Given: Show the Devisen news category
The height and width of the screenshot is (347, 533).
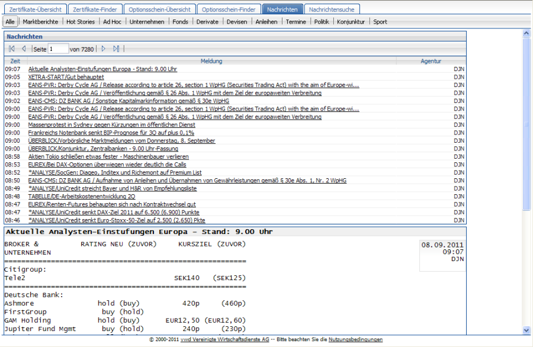Looking at the screenshot, I should pyautogui.click(x=237, y=22).
